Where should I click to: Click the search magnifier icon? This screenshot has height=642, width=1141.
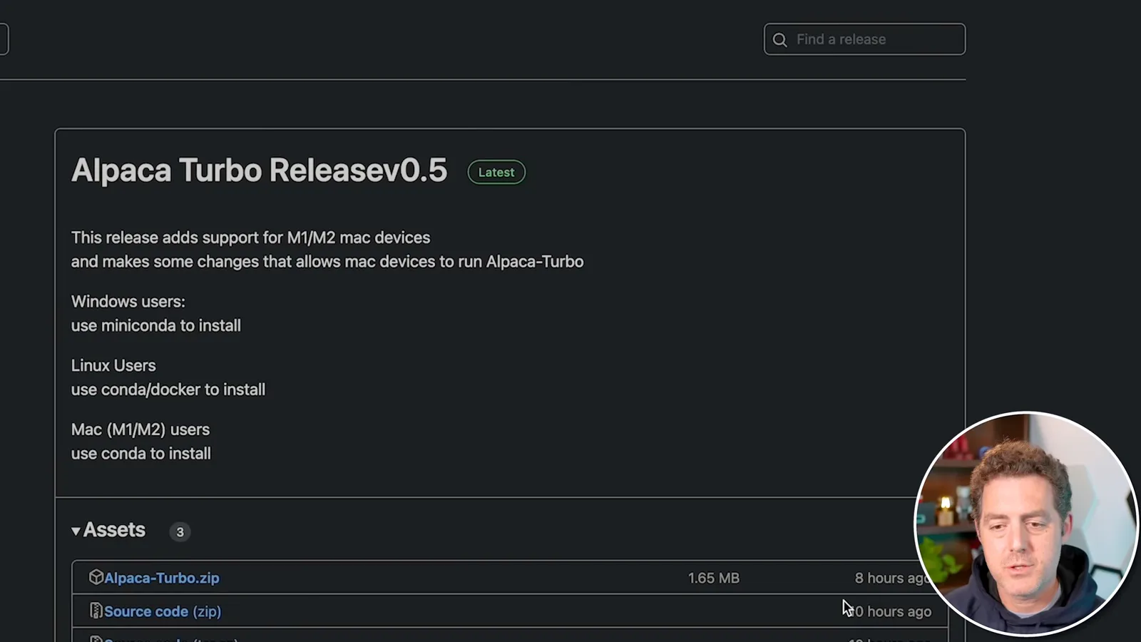click(780, 40)
